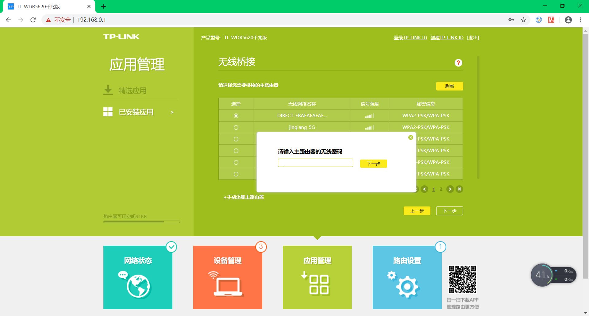The image size is (589, 316).
Task: Open 精选应用 in the sidebar
Action: pos(133,91)
